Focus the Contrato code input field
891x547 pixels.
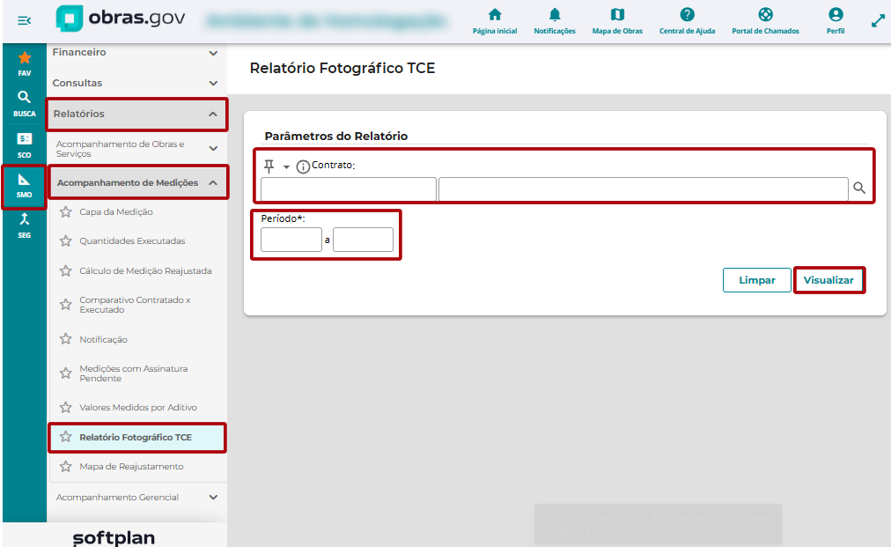click(349, 189)
